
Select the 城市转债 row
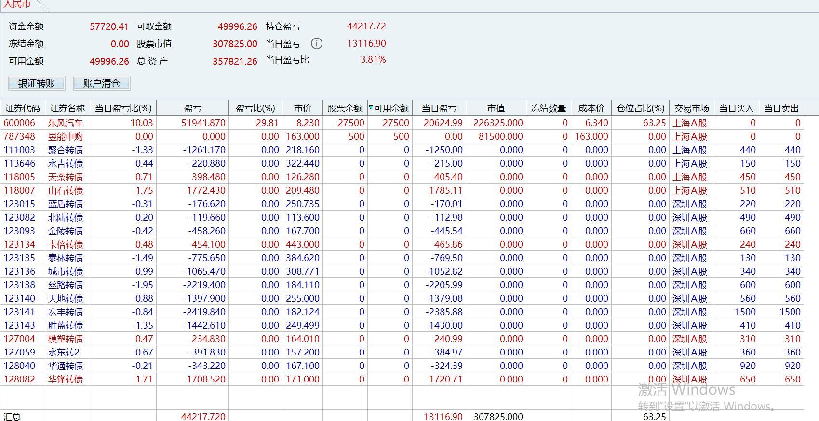402,271
